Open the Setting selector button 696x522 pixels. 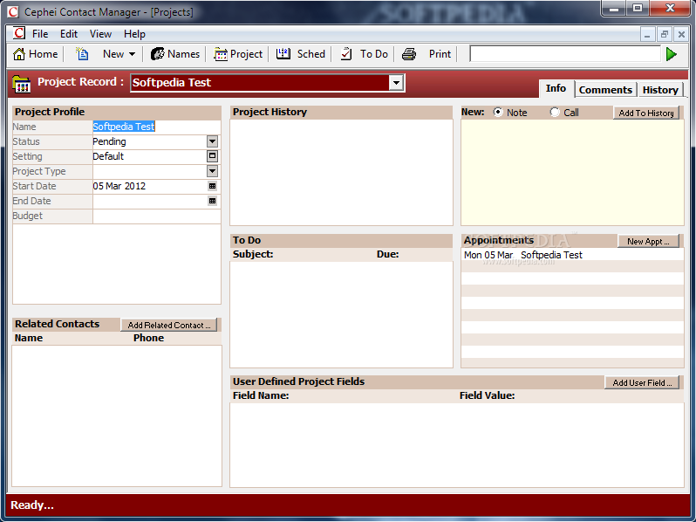coord(212,156)
